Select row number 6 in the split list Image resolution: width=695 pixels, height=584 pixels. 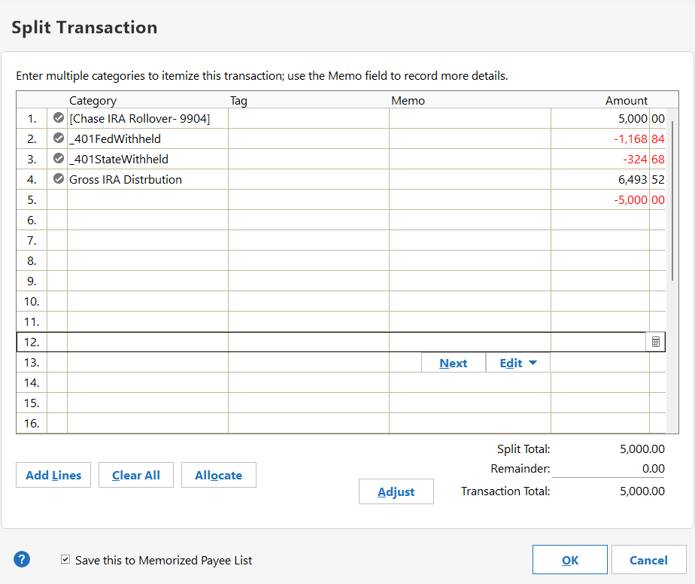[x=32, y=221]
